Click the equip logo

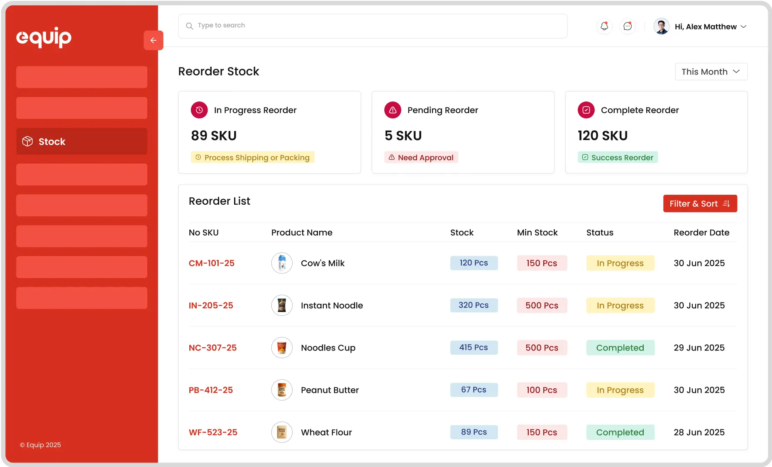pos(44,37)
